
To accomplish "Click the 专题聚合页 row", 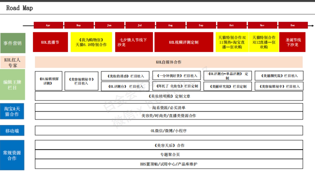I will [x=169, y=154].
